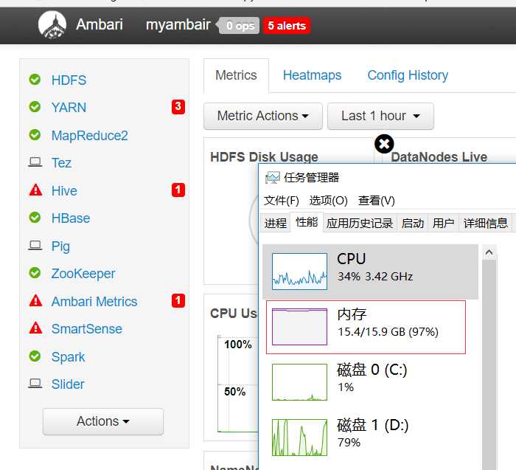Click the green status icon beside MapReduce2
The height and width of the screenshot is (470, 516).
tap(35, 135)
